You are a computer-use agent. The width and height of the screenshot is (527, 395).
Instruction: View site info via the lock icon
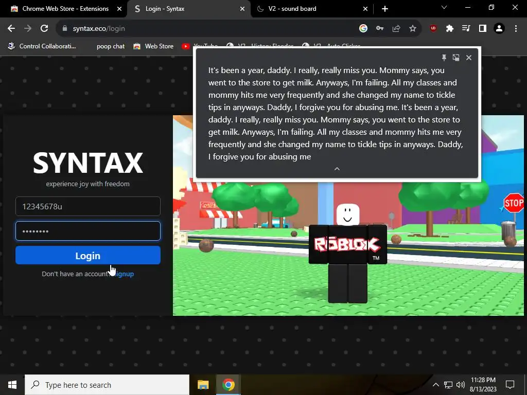pyautogui.click(x=65, y=29)
